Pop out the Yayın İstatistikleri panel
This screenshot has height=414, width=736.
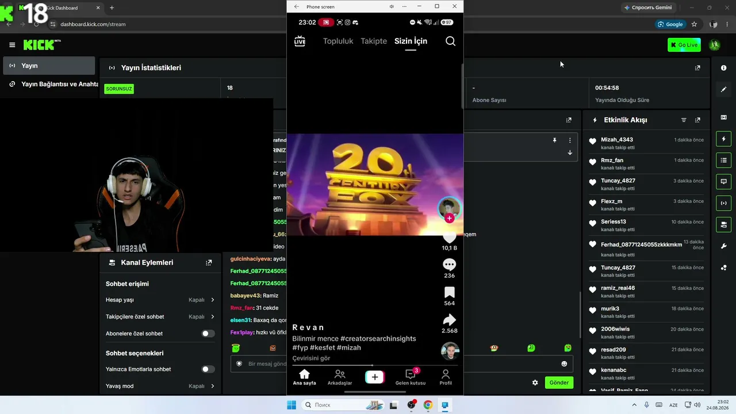[x=697, y=68]
